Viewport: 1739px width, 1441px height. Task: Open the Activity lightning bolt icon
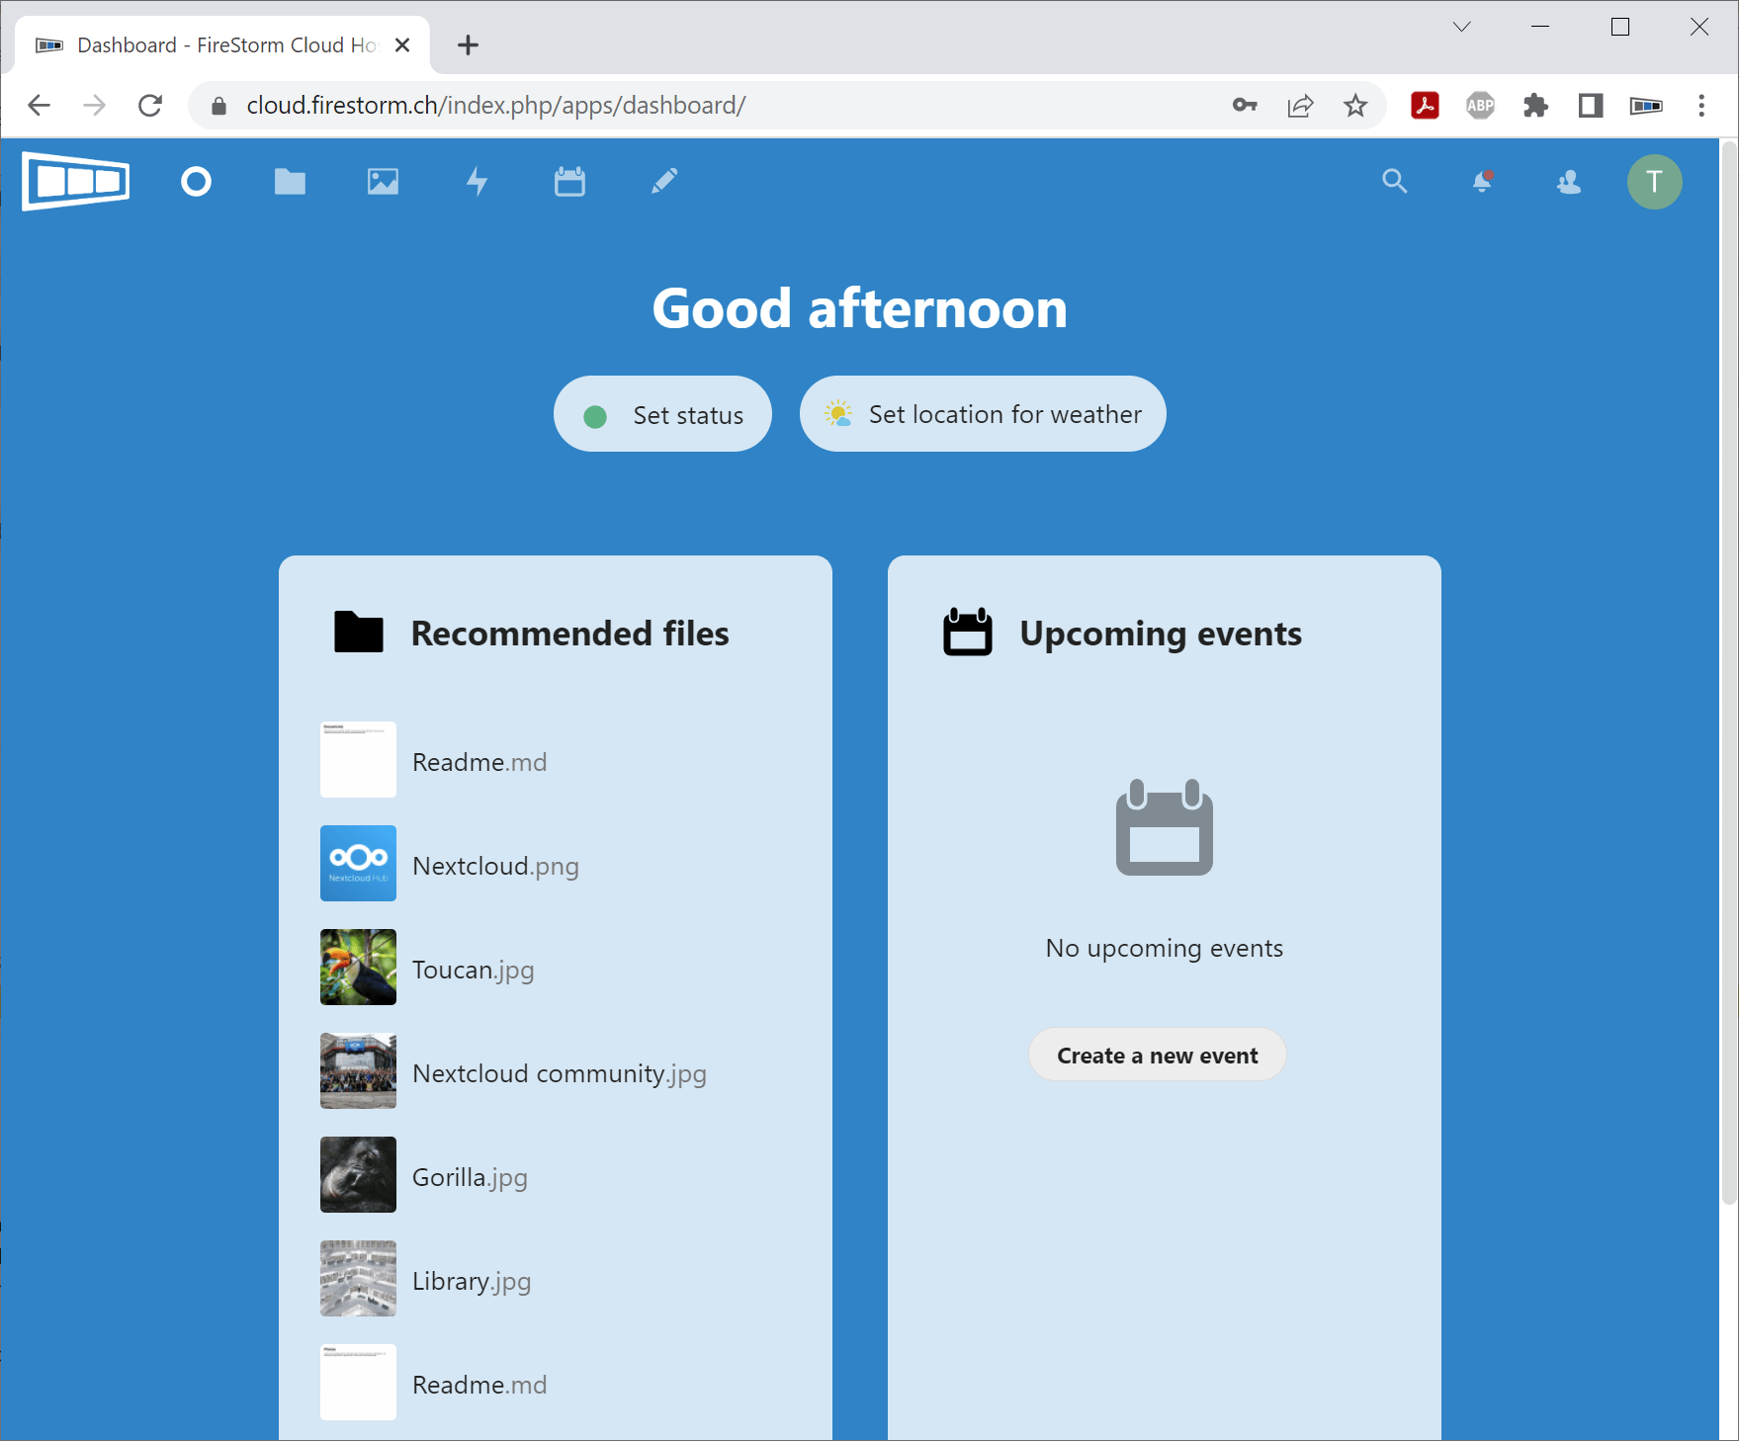coord(477,182)
